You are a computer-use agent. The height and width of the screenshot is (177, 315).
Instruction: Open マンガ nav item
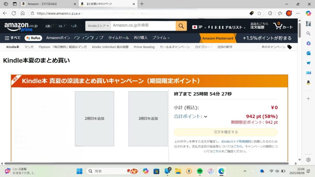tap(29, 47)
